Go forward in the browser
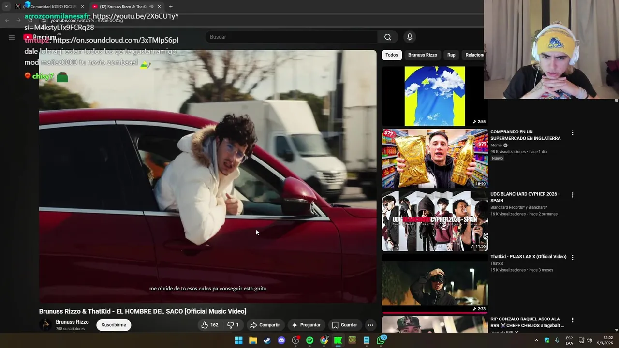The height and width of the screenshot is (348, 619). tap(19, 20)
